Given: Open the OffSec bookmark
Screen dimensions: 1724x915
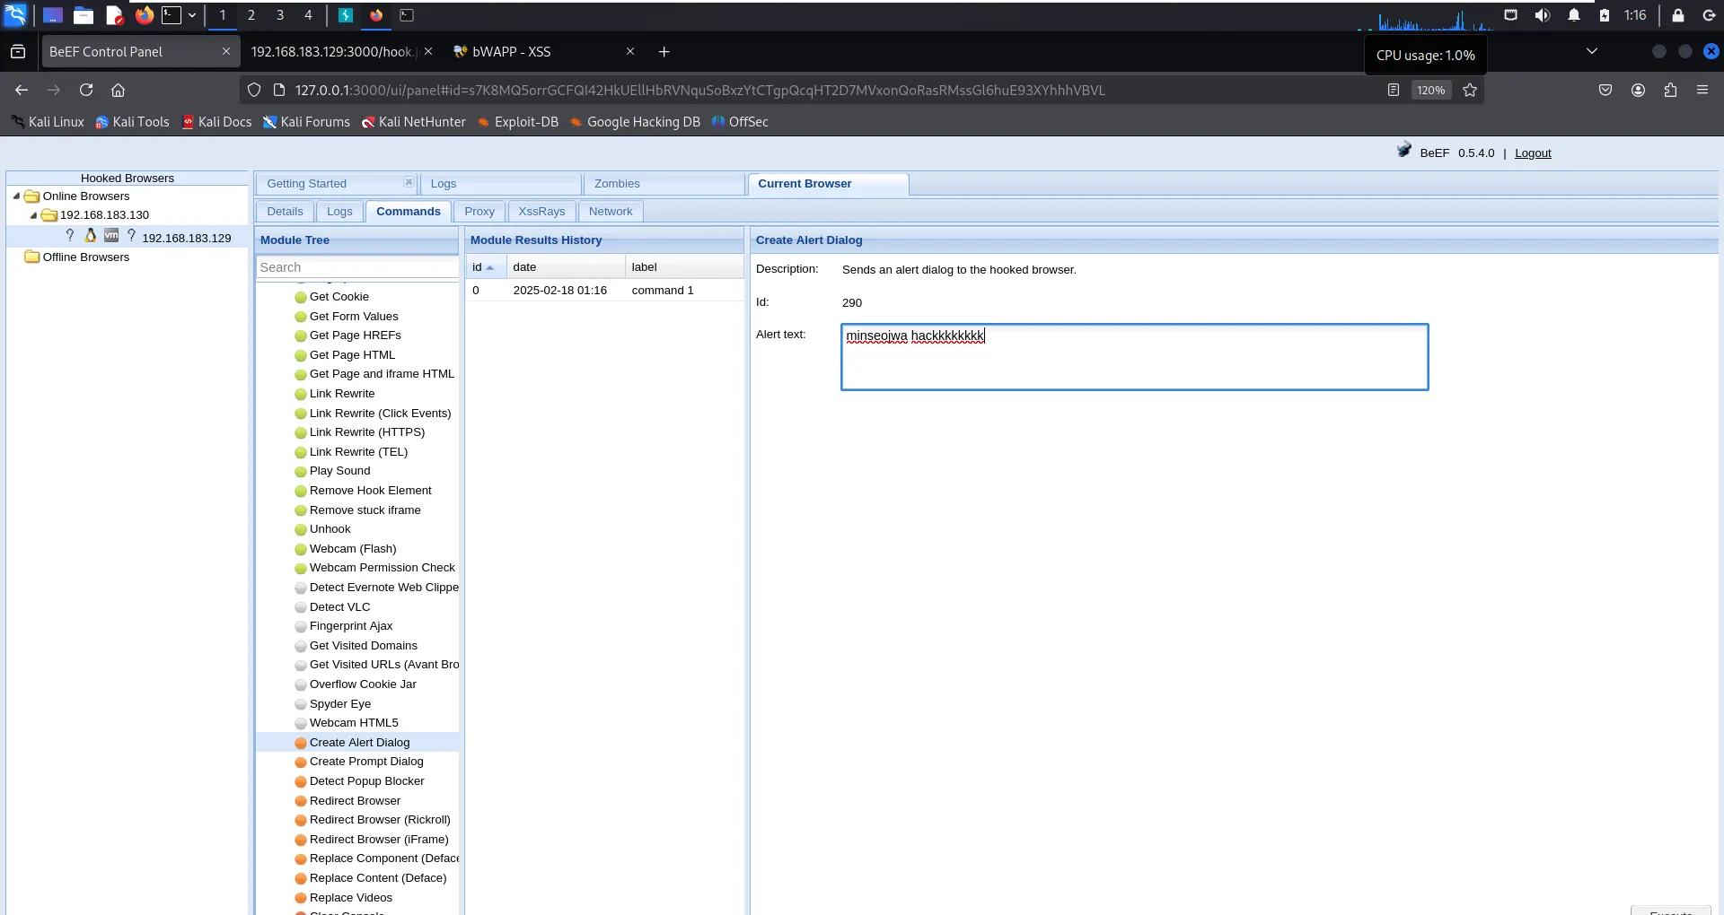Looking at the screenshot, I should click(740, 122).
